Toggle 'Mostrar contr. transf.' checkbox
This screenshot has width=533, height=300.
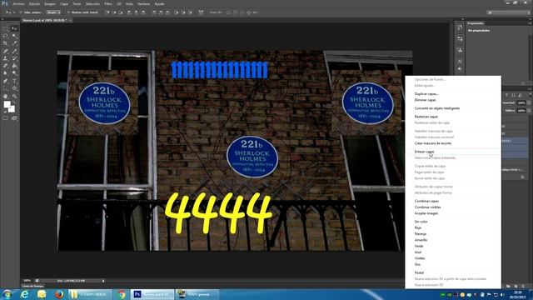68,12
